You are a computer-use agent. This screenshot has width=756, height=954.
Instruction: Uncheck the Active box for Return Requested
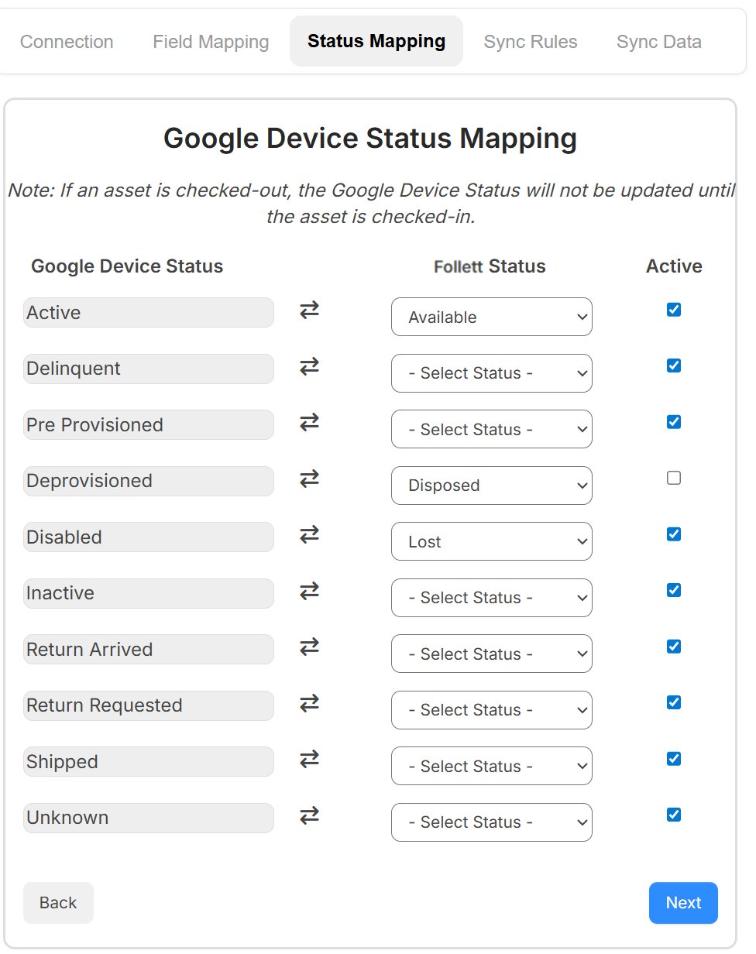tap(673, 702)
